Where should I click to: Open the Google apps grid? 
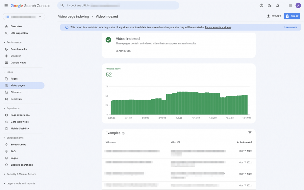(290, 5)
